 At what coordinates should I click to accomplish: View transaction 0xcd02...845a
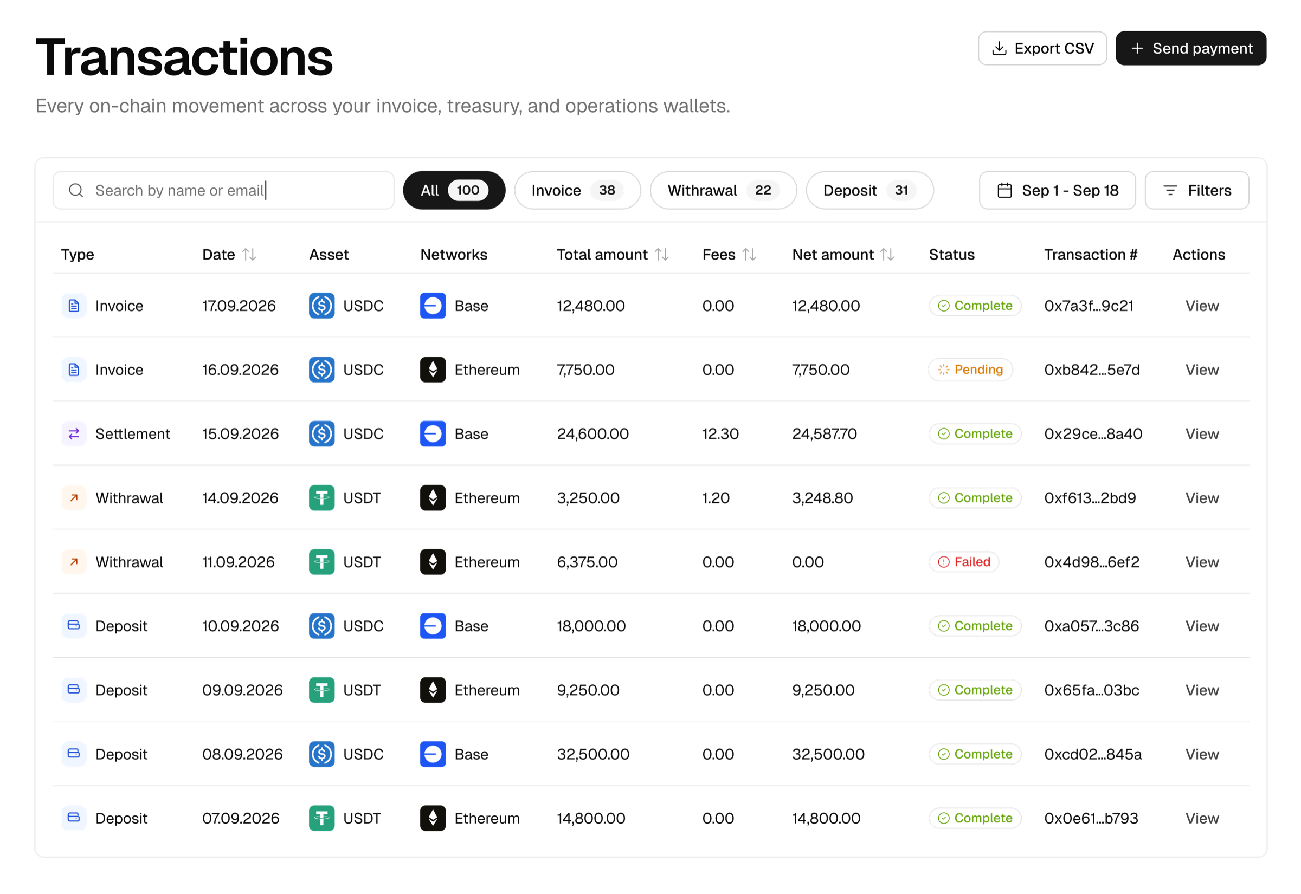click(x=1202, y=754)
